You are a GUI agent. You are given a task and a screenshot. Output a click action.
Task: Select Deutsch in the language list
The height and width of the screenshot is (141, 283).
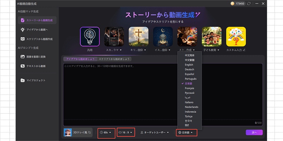click(190, 69)
